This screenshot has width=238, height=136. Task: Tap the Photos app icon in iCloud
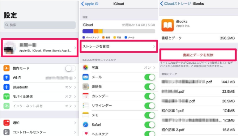point(86,67)
